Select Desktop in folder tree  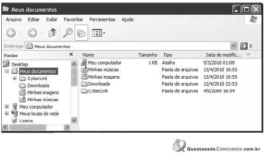tap(20, 64)
